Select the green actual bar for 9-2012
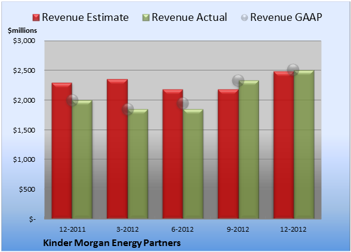This screenshot has height=252, width=351. tap(249, 149)
